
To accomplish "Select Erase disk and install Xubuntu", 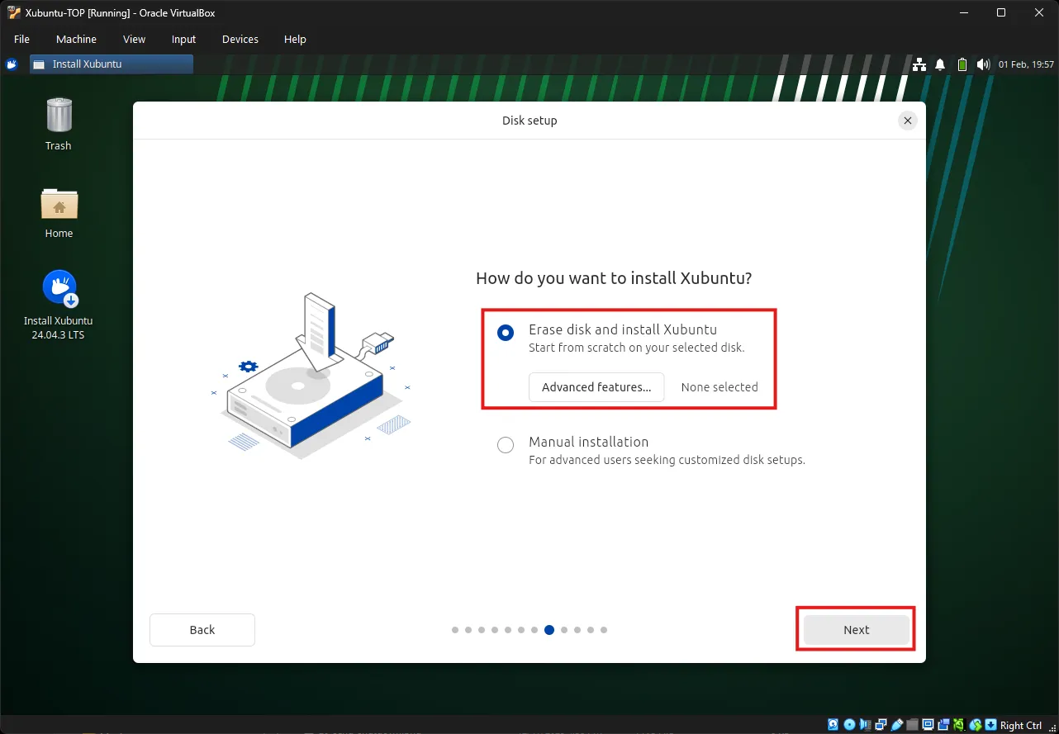I will coord(505,333).
